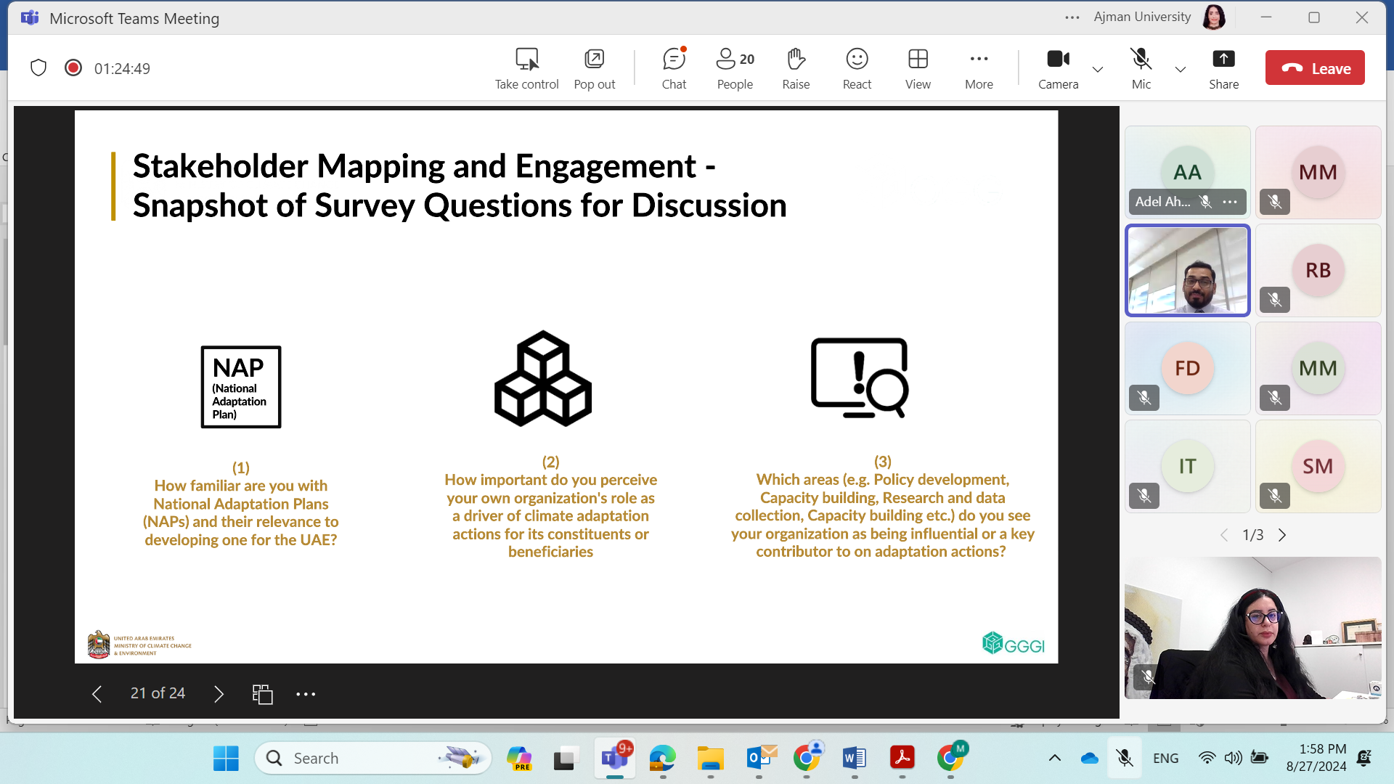The height and width of the screenshot is (784, 1394).
Task: Go to next slide
Action: [219, 694]
